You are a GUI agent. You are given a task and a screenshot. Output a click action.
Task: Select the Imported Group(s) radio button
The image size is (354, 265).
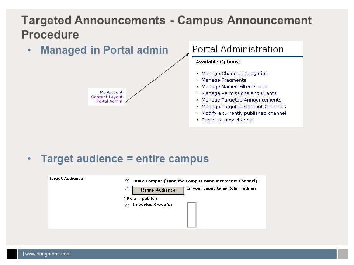[x=127, y=205]
